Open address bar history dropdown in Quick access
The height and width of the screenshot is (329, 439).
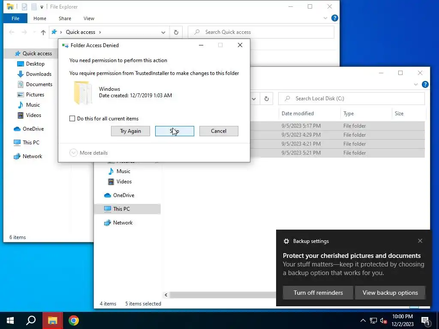163,32
